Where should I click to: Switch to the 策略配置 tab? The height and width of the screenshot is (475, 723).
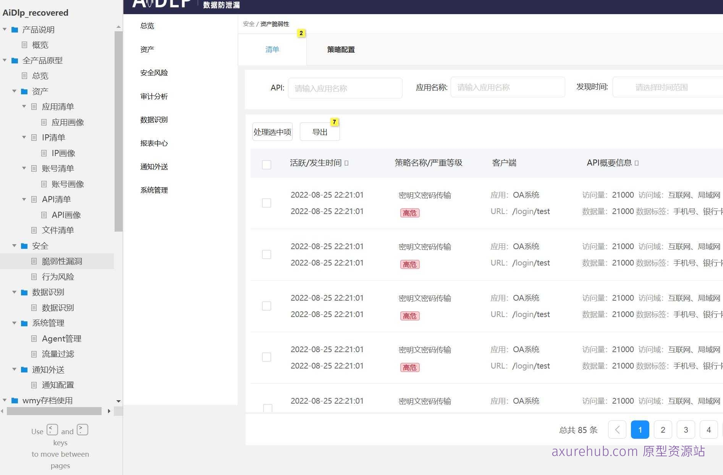(341, 50)
